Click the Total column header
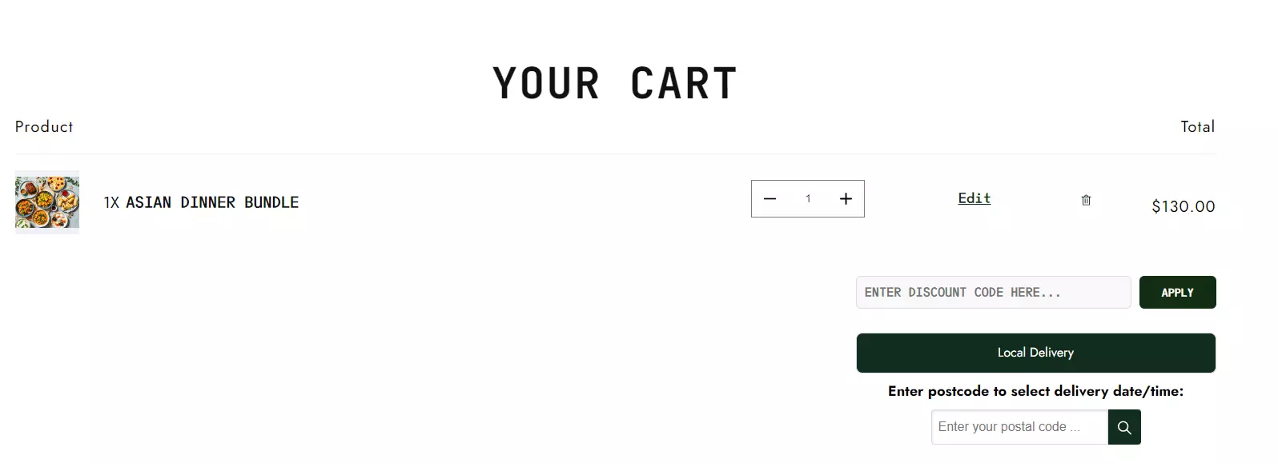Screen dimensions: 1278x463 pos(1198,126)
